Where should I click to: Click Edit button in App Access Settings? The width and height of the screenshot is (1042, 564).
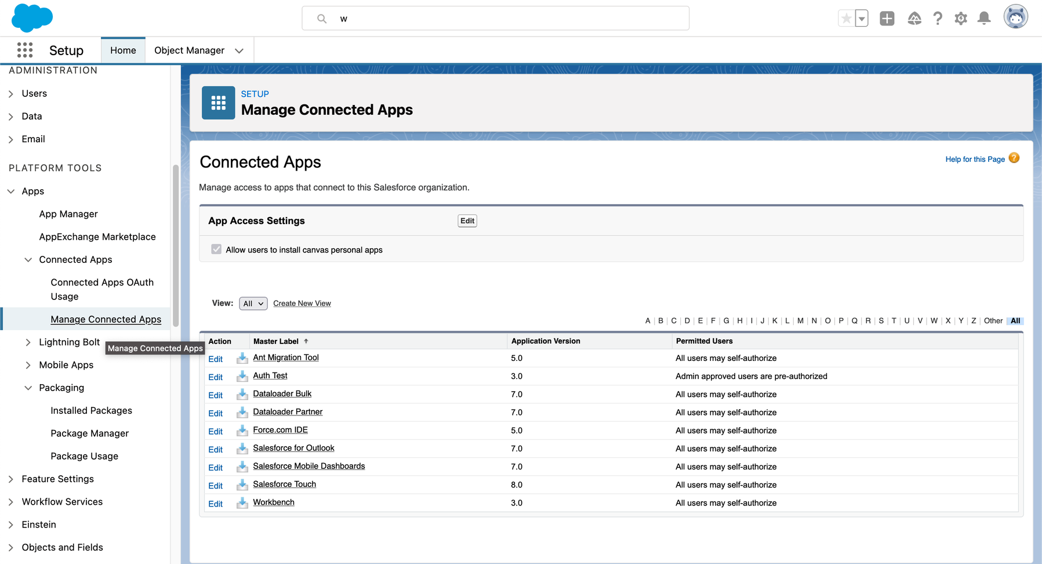pyautogui.click(x=467, y=221)
